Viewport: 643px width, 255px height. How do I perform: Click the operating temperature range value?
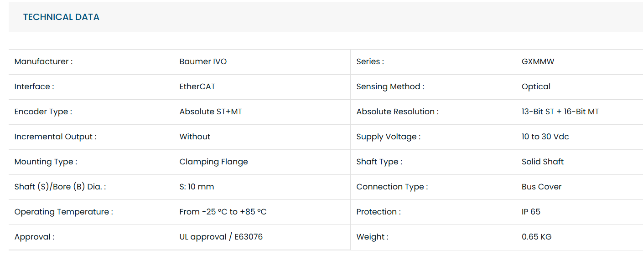point(223,212)
